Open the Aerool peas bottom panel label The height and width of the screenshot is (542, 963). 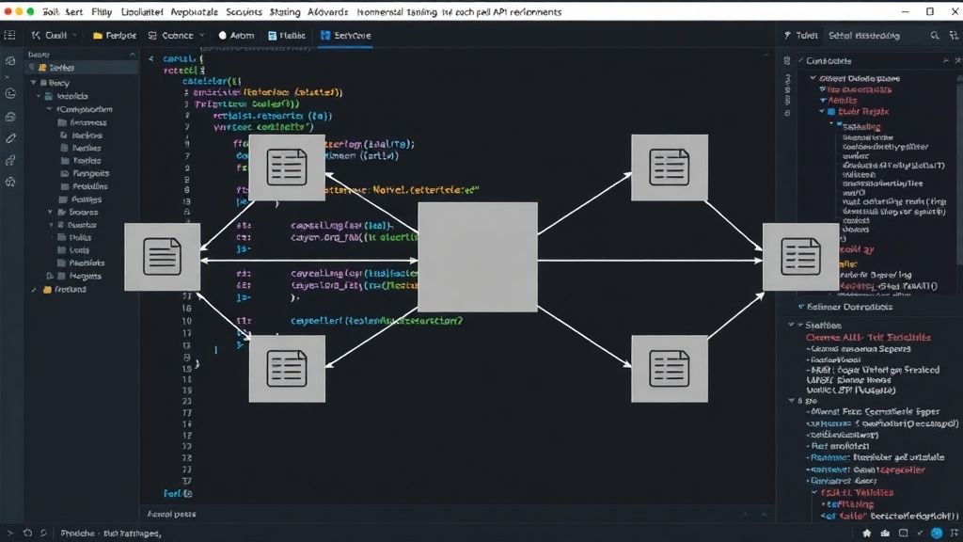coord(171,515)
